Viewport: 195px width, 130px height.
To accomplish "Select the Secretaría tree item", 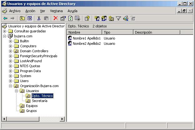I will point(40,101).
